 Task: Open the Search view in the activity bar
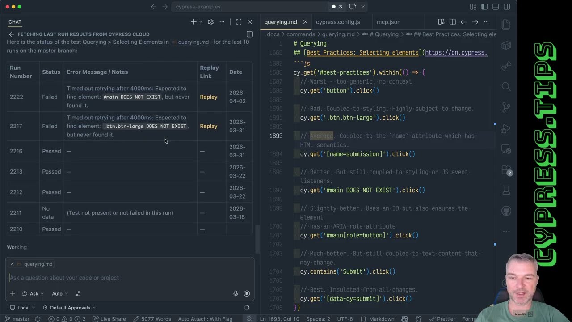click(x=506, y=87)
